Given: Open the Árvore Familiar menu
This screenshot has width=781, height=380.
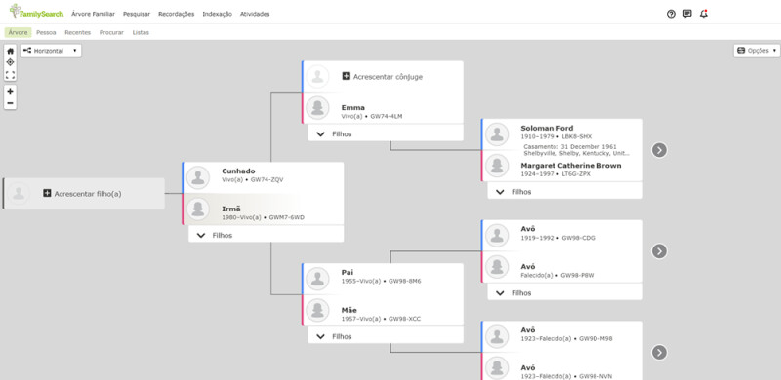Looking at the screenshot, I should click(93, 14).
